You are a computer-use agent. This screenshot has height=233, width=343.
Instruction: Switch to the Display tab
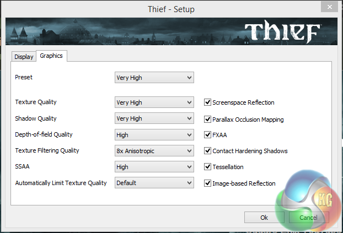point(24,57)
